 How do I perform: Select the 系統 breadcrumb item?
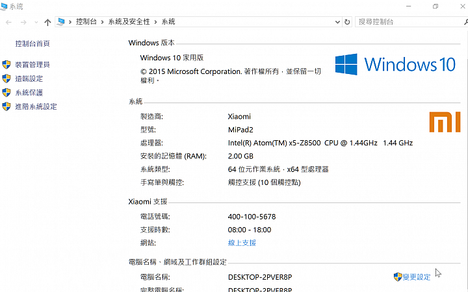click(x=168, y=21)
